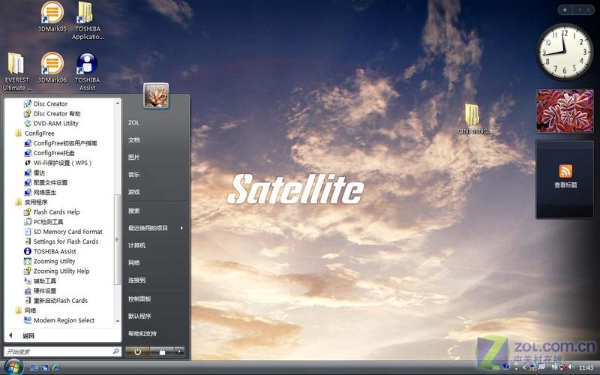The image size is (600, 375).
Task: Click the program list scroll-down arrow
Action: (x=118, y=321)
